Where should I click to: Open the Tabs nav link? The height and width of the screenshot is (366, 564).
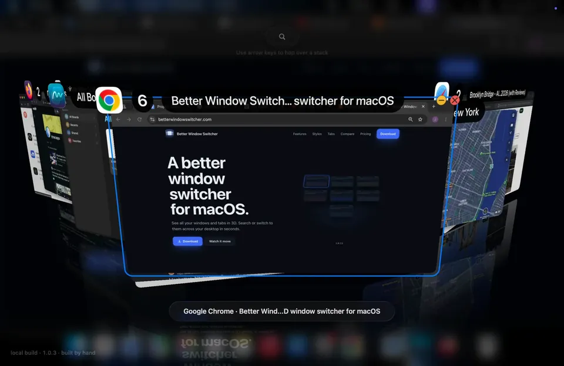click(x=331, y=134)
